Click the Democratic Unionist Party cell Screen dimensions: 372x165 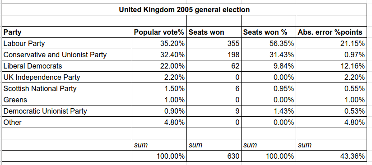pyautogui.click(x=67, y=111)
